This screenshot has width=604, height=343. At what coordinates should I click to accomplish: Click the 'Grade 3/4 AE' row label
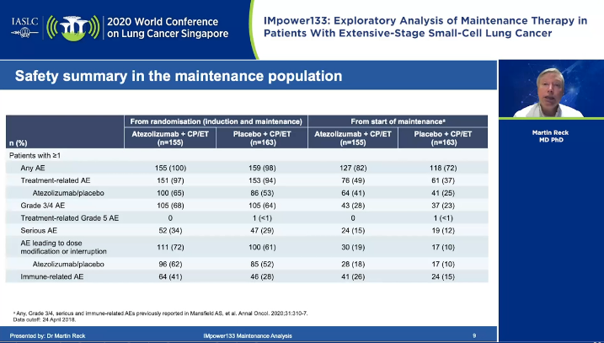(43, 206)
